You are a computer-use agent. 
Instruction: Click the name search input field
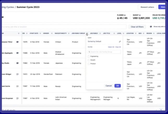coord(64,27)
